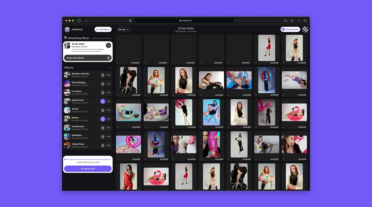Click the page reload icon in address bar
372x207 pixels.
236,21
